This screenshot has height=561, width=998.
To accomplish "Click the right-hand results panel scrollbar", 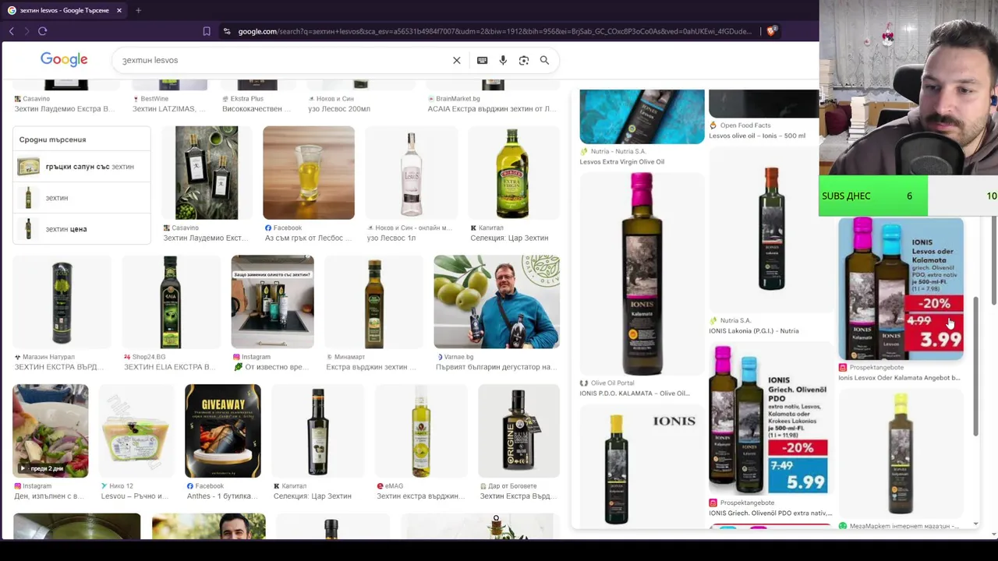I will point(975,366).
